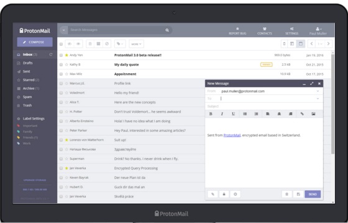Insert numbered list in composer
348x223 pixels.
(256, 114)
